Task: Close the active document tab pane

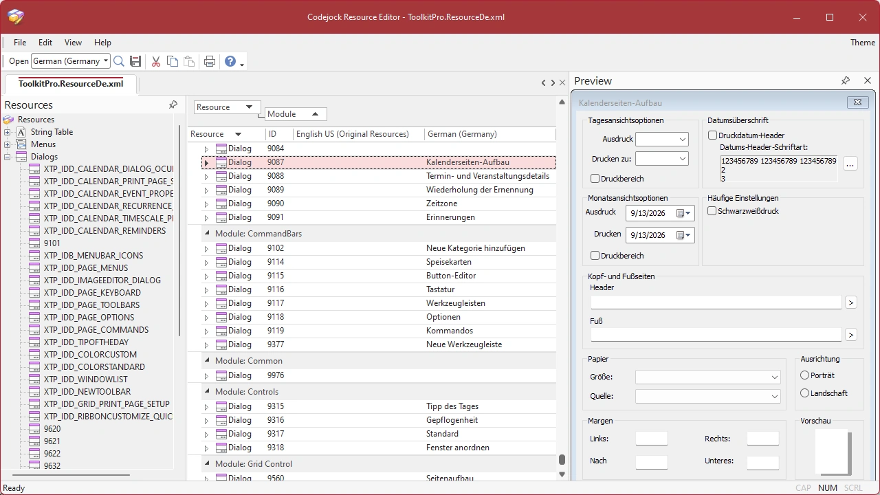Action: tap(562, 82)
